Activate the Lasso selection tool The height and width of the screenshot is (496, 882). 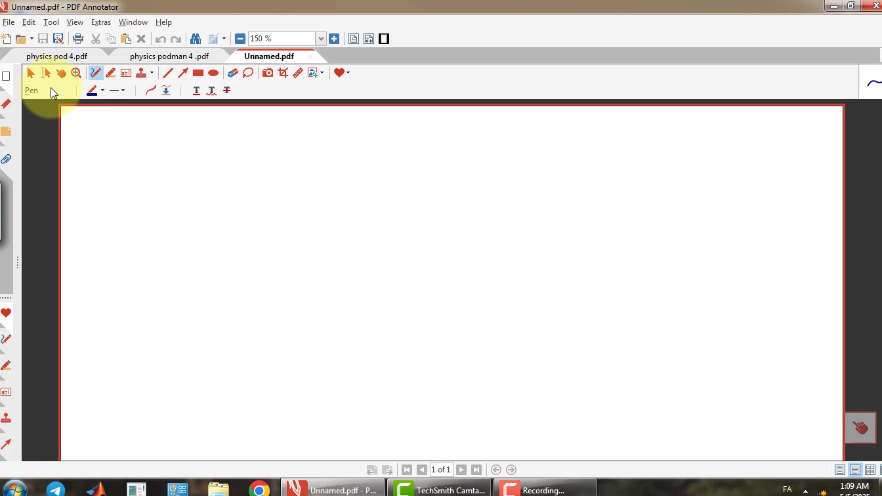pyautogui.click(x=248, y=73)
